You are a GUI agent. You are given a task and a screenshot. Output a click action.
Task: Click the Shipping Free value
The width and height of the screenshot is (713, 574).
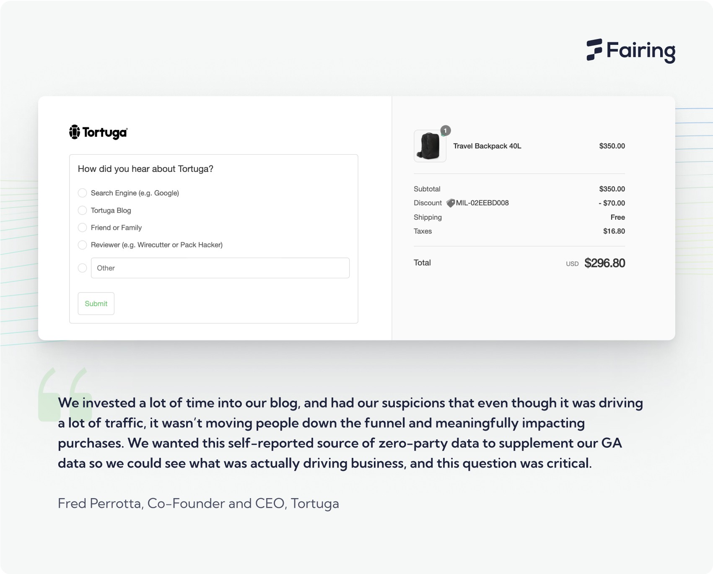pos(618,217)
